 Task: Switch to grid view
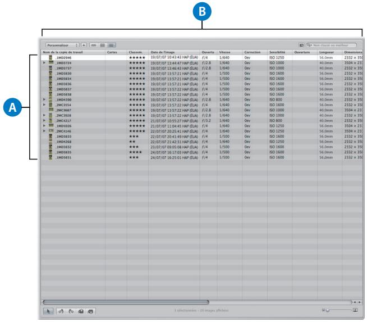103,45
